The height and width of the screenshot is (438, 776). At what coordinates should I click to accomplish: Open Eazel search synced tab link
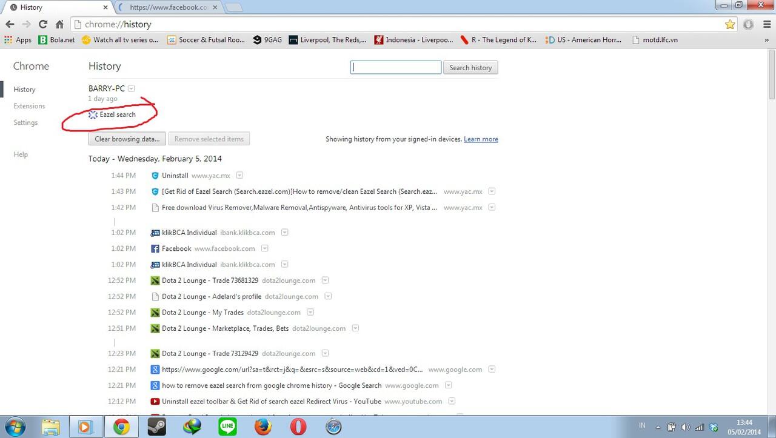coord(118,114)
